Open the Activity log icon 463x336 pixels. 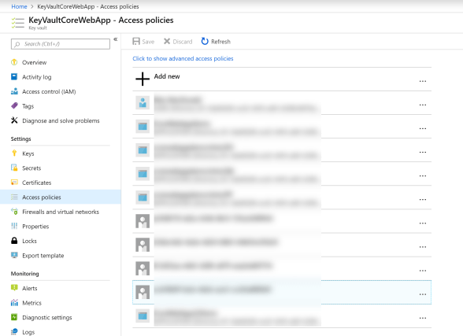14,76
